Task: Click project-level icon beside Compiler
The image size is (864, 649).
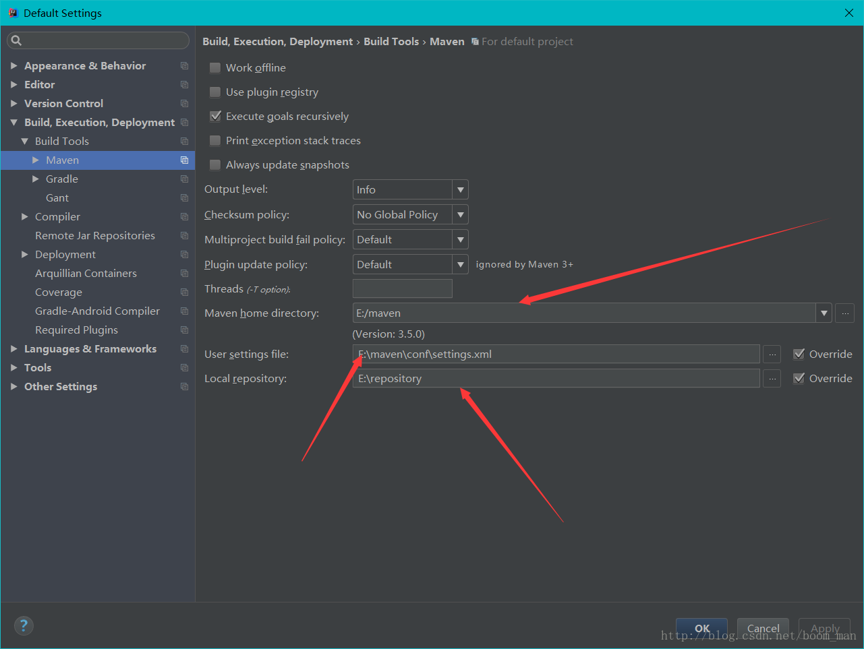Action: click(x=184, y=217)
